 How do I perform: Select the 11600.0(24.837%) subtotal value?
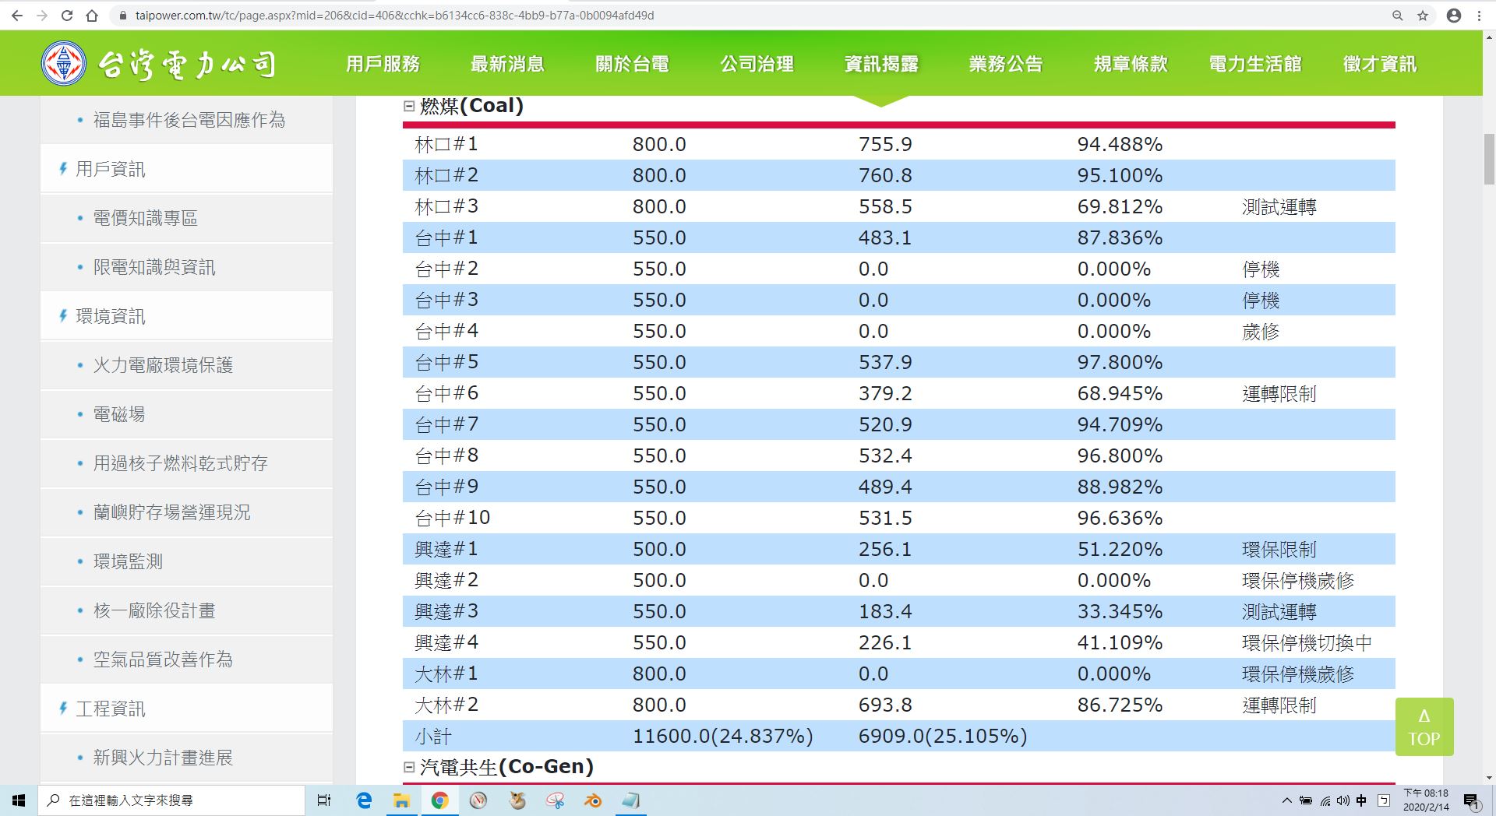point(723,737)
